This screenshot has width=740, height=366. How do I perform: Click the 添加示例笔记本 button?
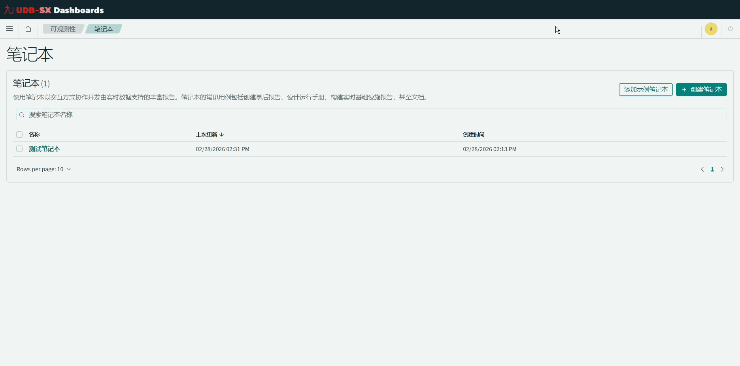point(645,90)
